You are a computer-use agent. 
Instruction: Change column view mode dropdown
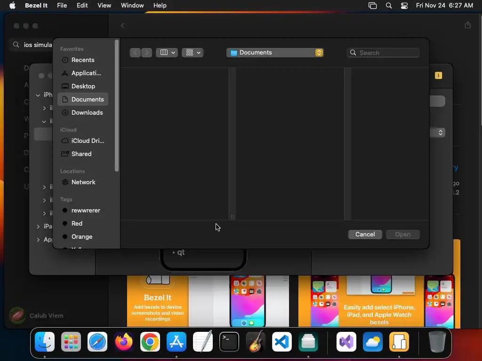pyautogui.click(x=167, y=53)
